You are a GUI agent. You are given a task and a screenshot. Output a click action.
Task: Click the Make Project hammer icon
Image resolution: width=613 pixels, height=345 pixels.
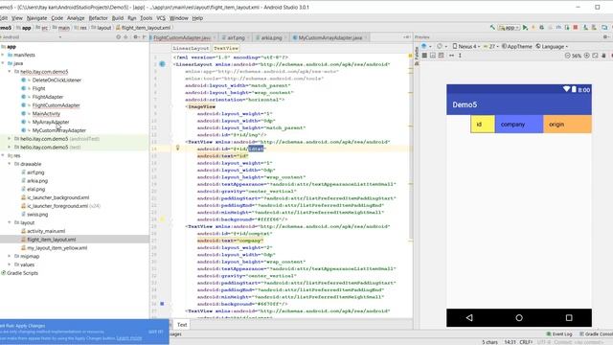(x=492, y=28)
